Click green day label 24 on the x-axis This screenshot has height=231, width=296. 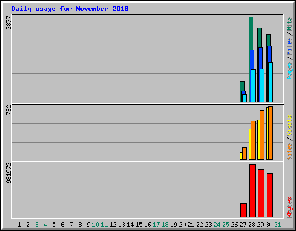[217, 225]
